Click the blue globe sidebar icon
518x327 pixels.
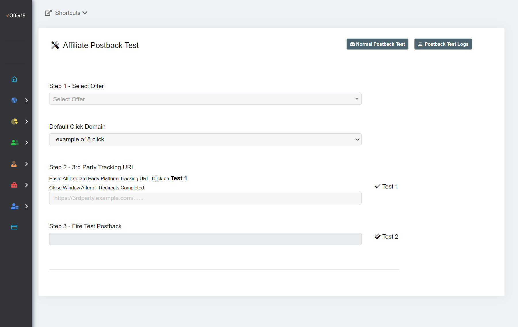[14, 100]
